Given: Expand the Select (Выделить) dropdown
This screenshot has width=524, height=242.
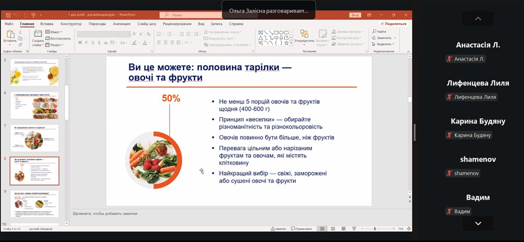Looking at the screenshot, I should click(385, 44).
